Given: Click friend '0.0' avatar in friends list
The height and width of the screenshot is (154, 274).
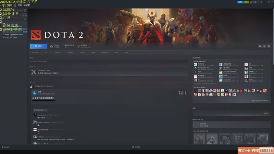Looking at the screenshot, I should (x=246, y=65).
